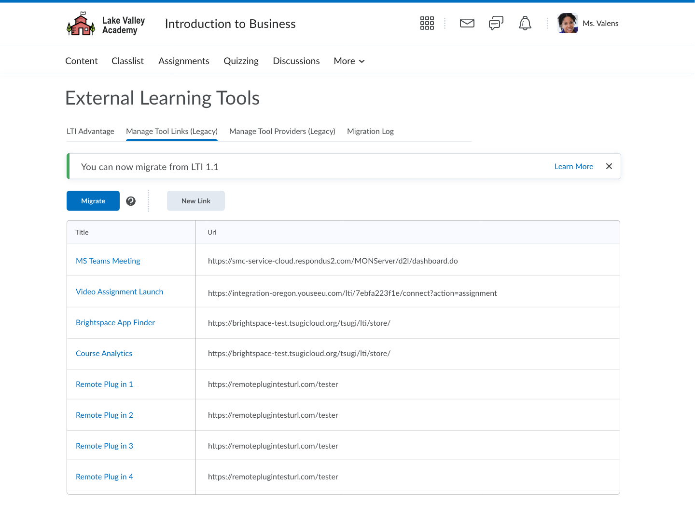Click the Introduction to Business course title
The width and height of the screenshot is (695, 530).
pos(230,24)
